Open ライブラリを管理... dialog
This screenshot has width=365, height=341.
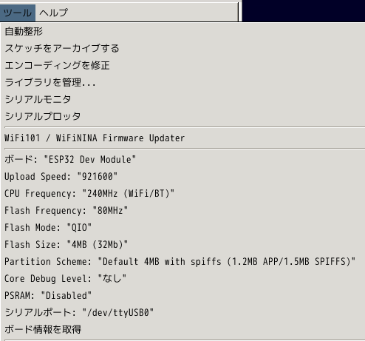pyautogui.click(x=183, y=82)
